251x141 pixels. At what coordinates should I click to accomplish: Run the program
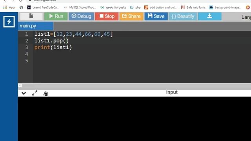56,16
